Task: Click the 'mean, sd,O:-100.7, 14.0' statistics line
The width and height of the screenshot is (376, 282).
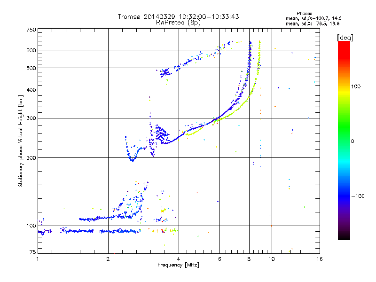Action: coord(313,18)
